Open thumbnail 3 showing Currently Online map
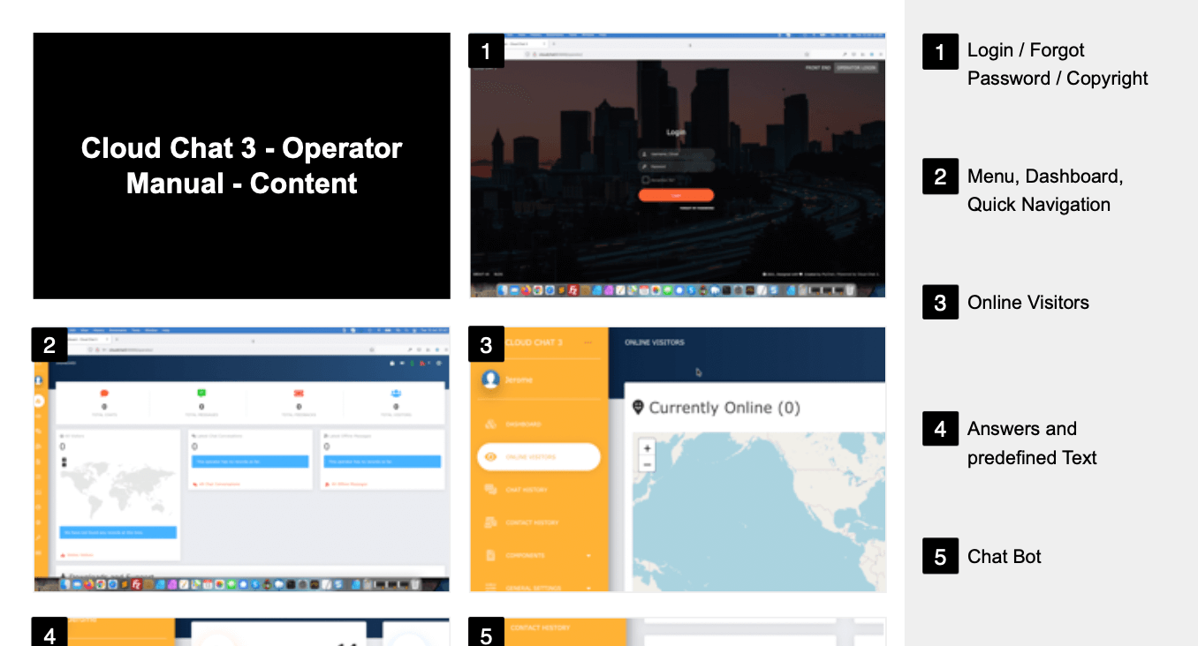 [677, 459]
